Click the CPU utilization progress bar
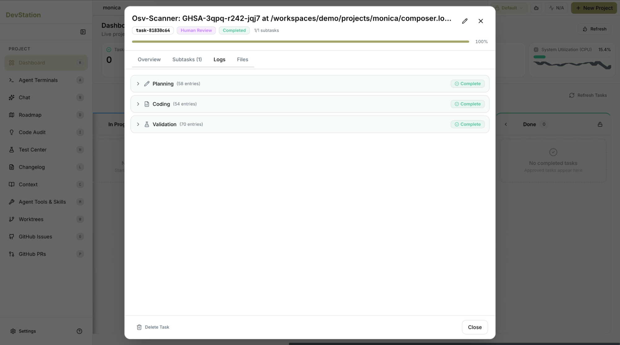The height and width of the screenshot is (345, 620). (x=572, y=57)
